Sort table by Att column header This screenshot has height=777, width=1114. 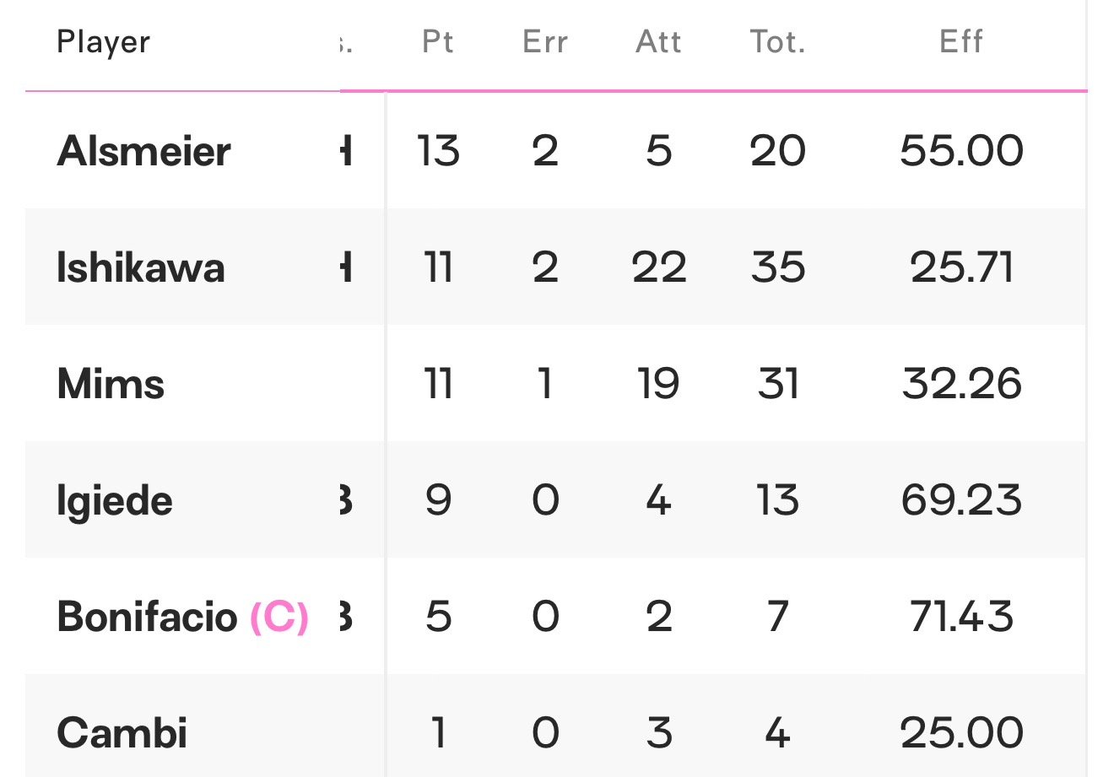click(658, 42)
